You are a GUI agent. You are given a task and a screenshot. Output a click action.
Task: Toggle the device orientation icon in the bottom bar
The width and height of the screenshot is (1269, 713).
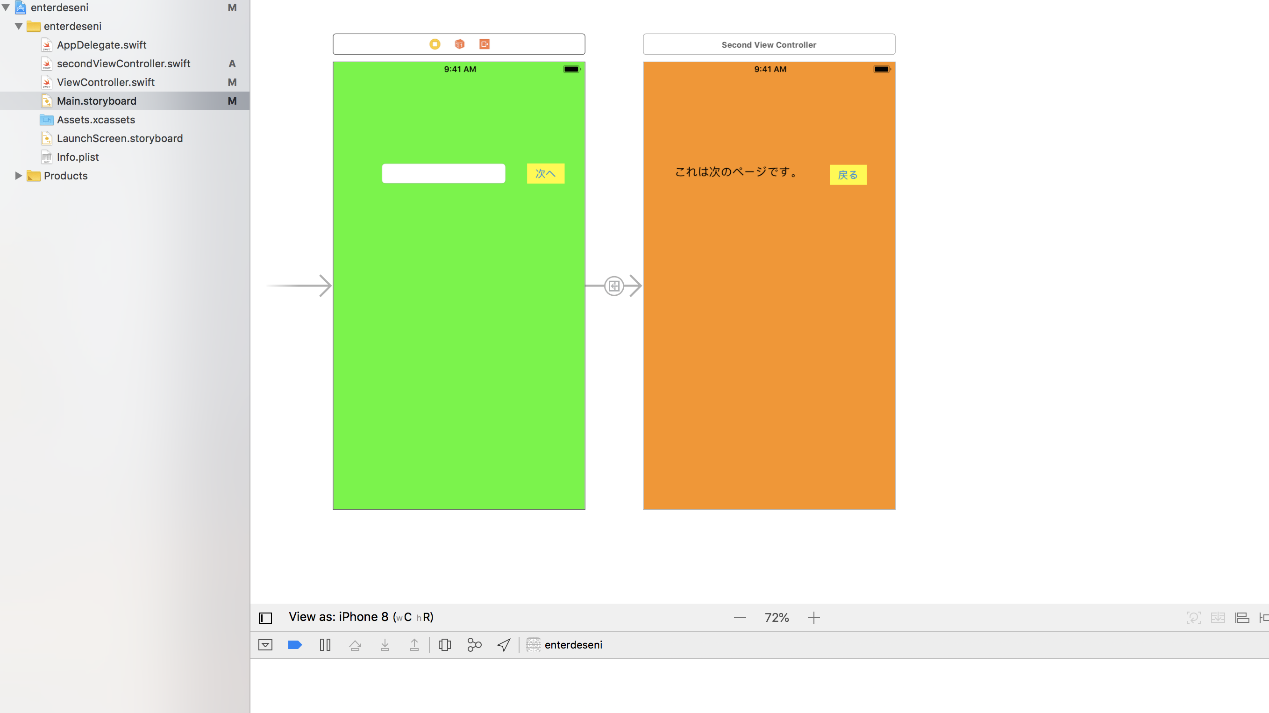(445, 644)
